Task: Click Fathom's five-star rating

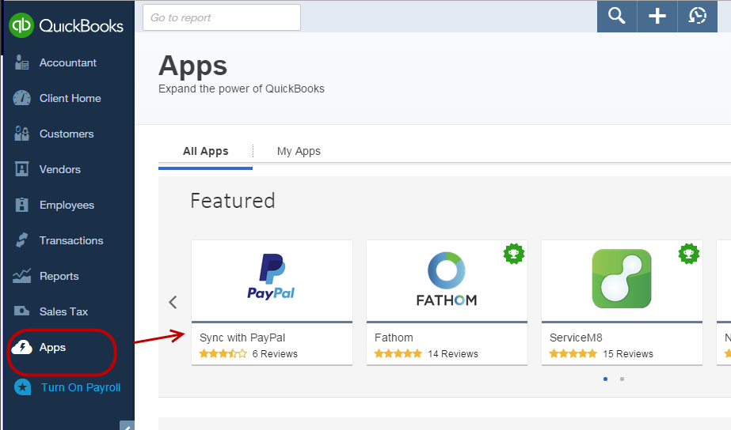Action: 398,353
